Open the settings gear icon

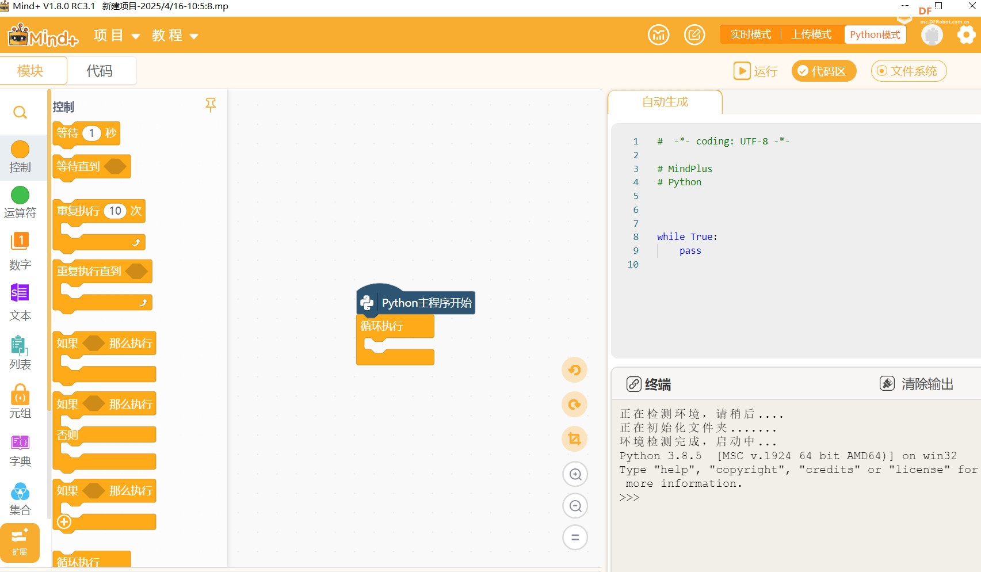point(966,35)
